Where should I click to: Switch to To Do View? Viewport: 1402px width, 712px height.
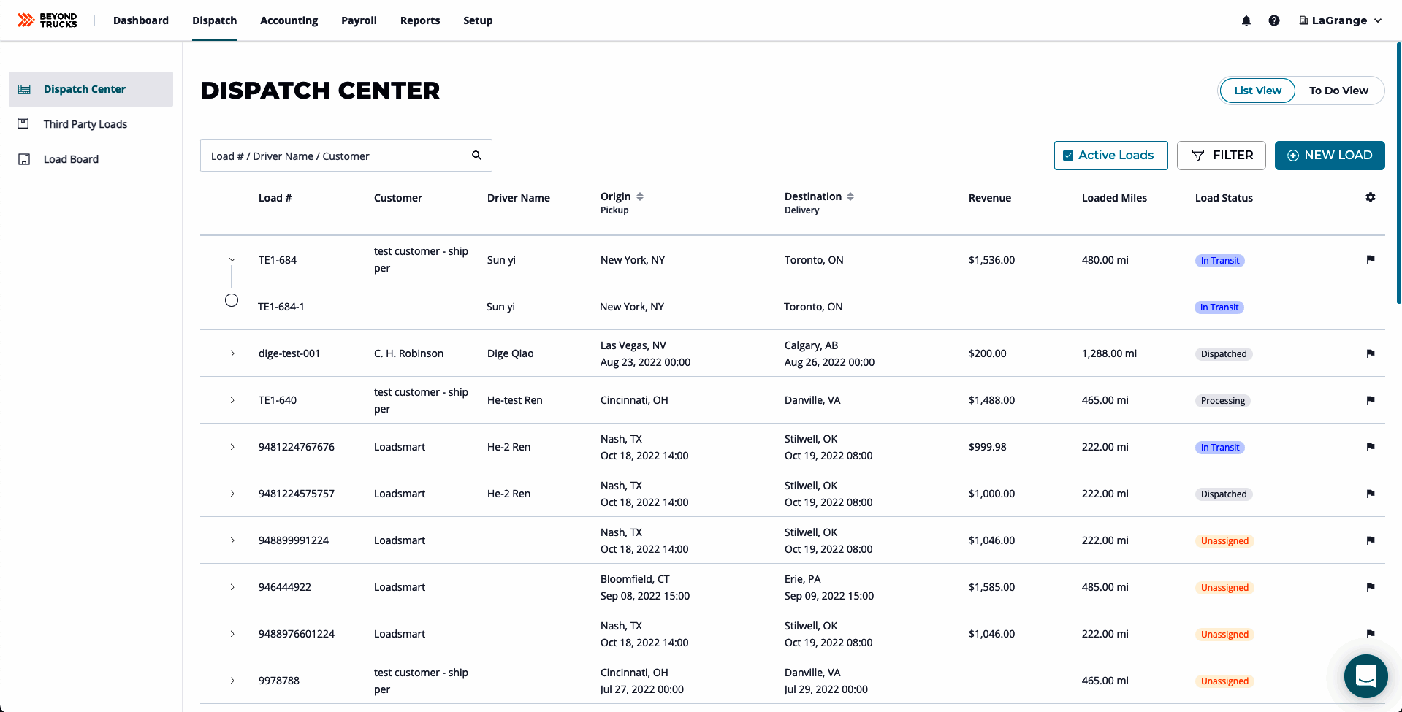pos(1338,91)
